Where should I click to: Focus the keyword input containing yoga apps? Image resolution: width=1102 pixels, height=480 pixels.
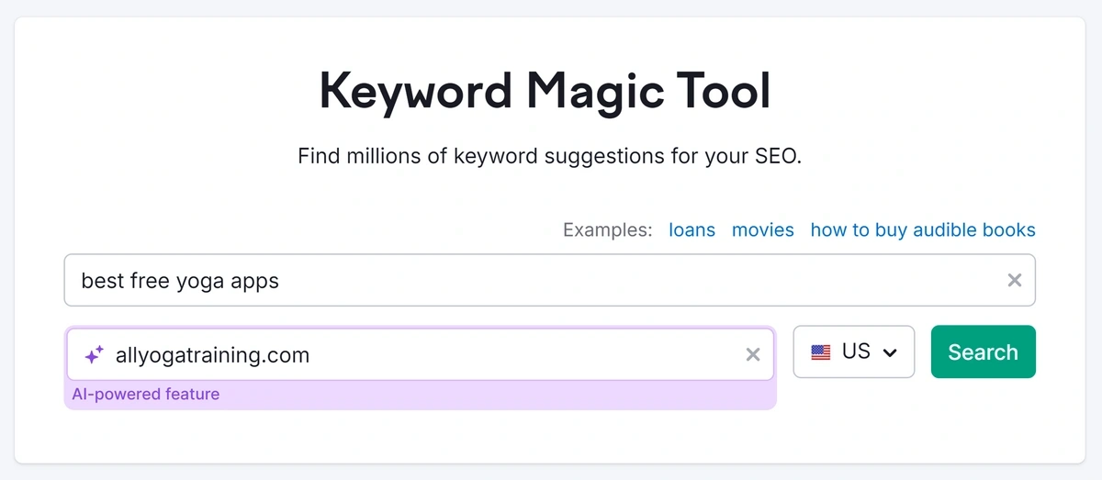(x=549, y=280)
